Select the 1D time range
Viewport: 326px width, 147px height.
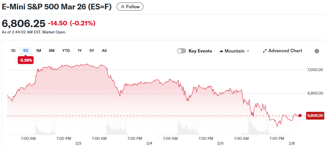(x=13, y=51)
